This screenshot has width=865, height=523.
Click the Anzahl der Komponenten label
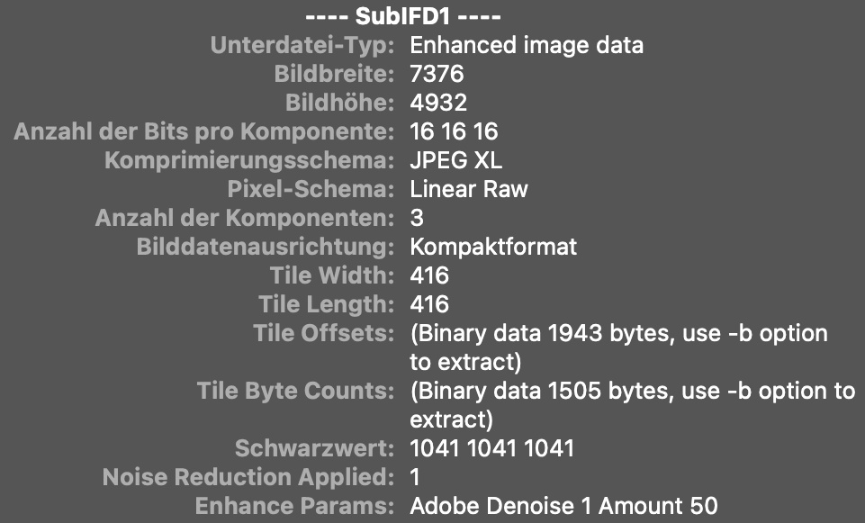click(245, 218)
